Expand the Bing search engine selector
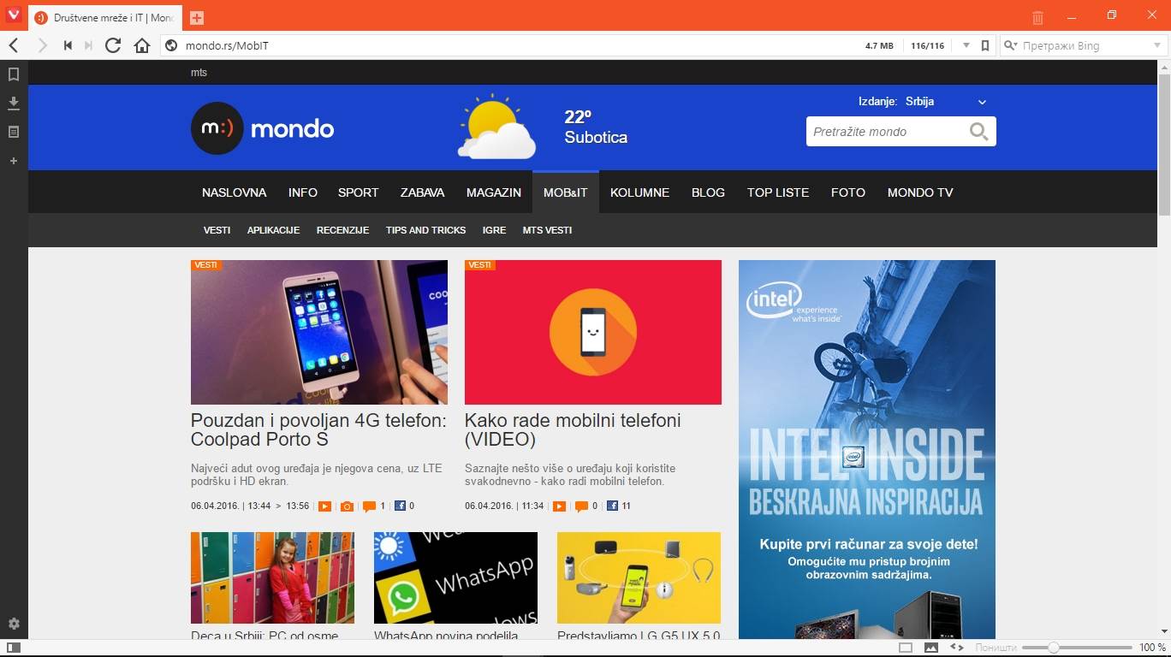Viewport: 1171px width, 657px height. [1012, 45]
